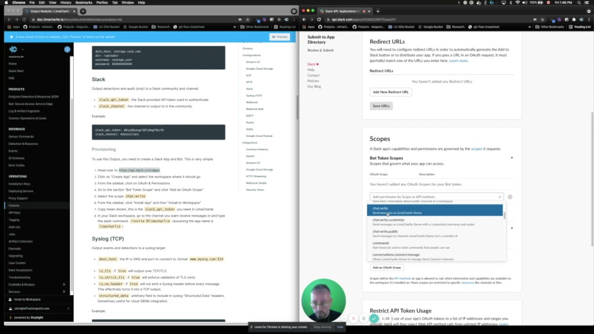594x334 pixels.
Task: Jump to Slack in docs table of contents
Action: (x=249, y=89)
